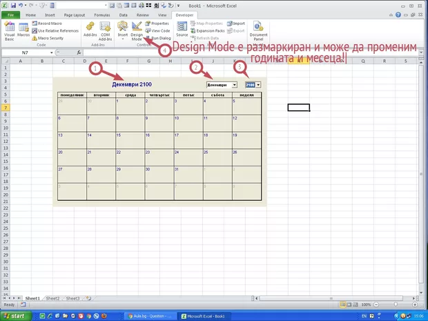Click the calendar title Декември 2100

[x=132, y=84]
